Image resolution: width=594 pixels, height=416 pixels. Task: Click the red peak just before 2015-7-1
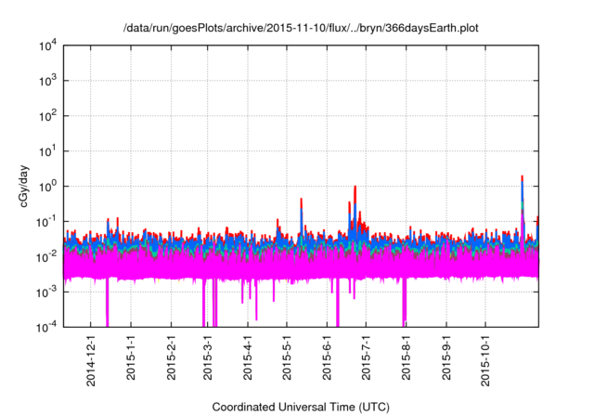coord(355,188)
